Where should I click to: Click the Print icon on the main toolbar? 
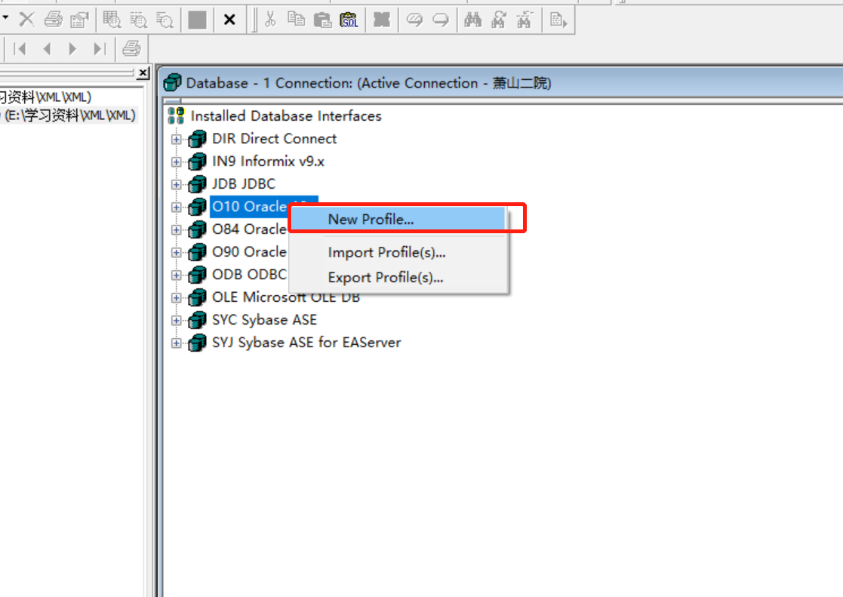(51, 19)
